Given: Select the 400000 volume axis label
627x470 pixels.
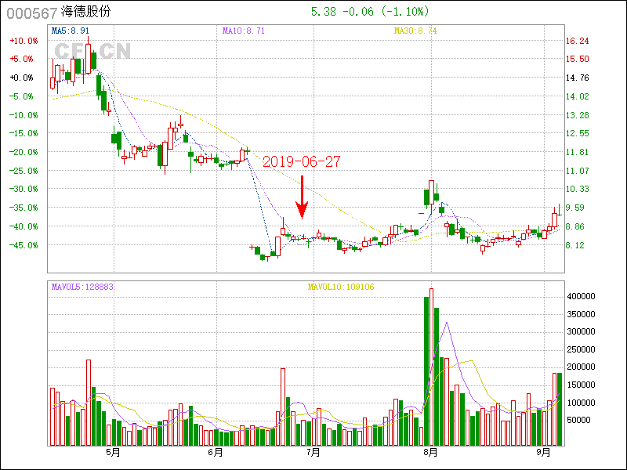Looking at the screenshot, I should coord(584,297).
